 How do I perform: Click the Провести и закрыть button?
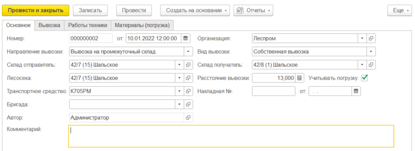(x=36, y=10)
